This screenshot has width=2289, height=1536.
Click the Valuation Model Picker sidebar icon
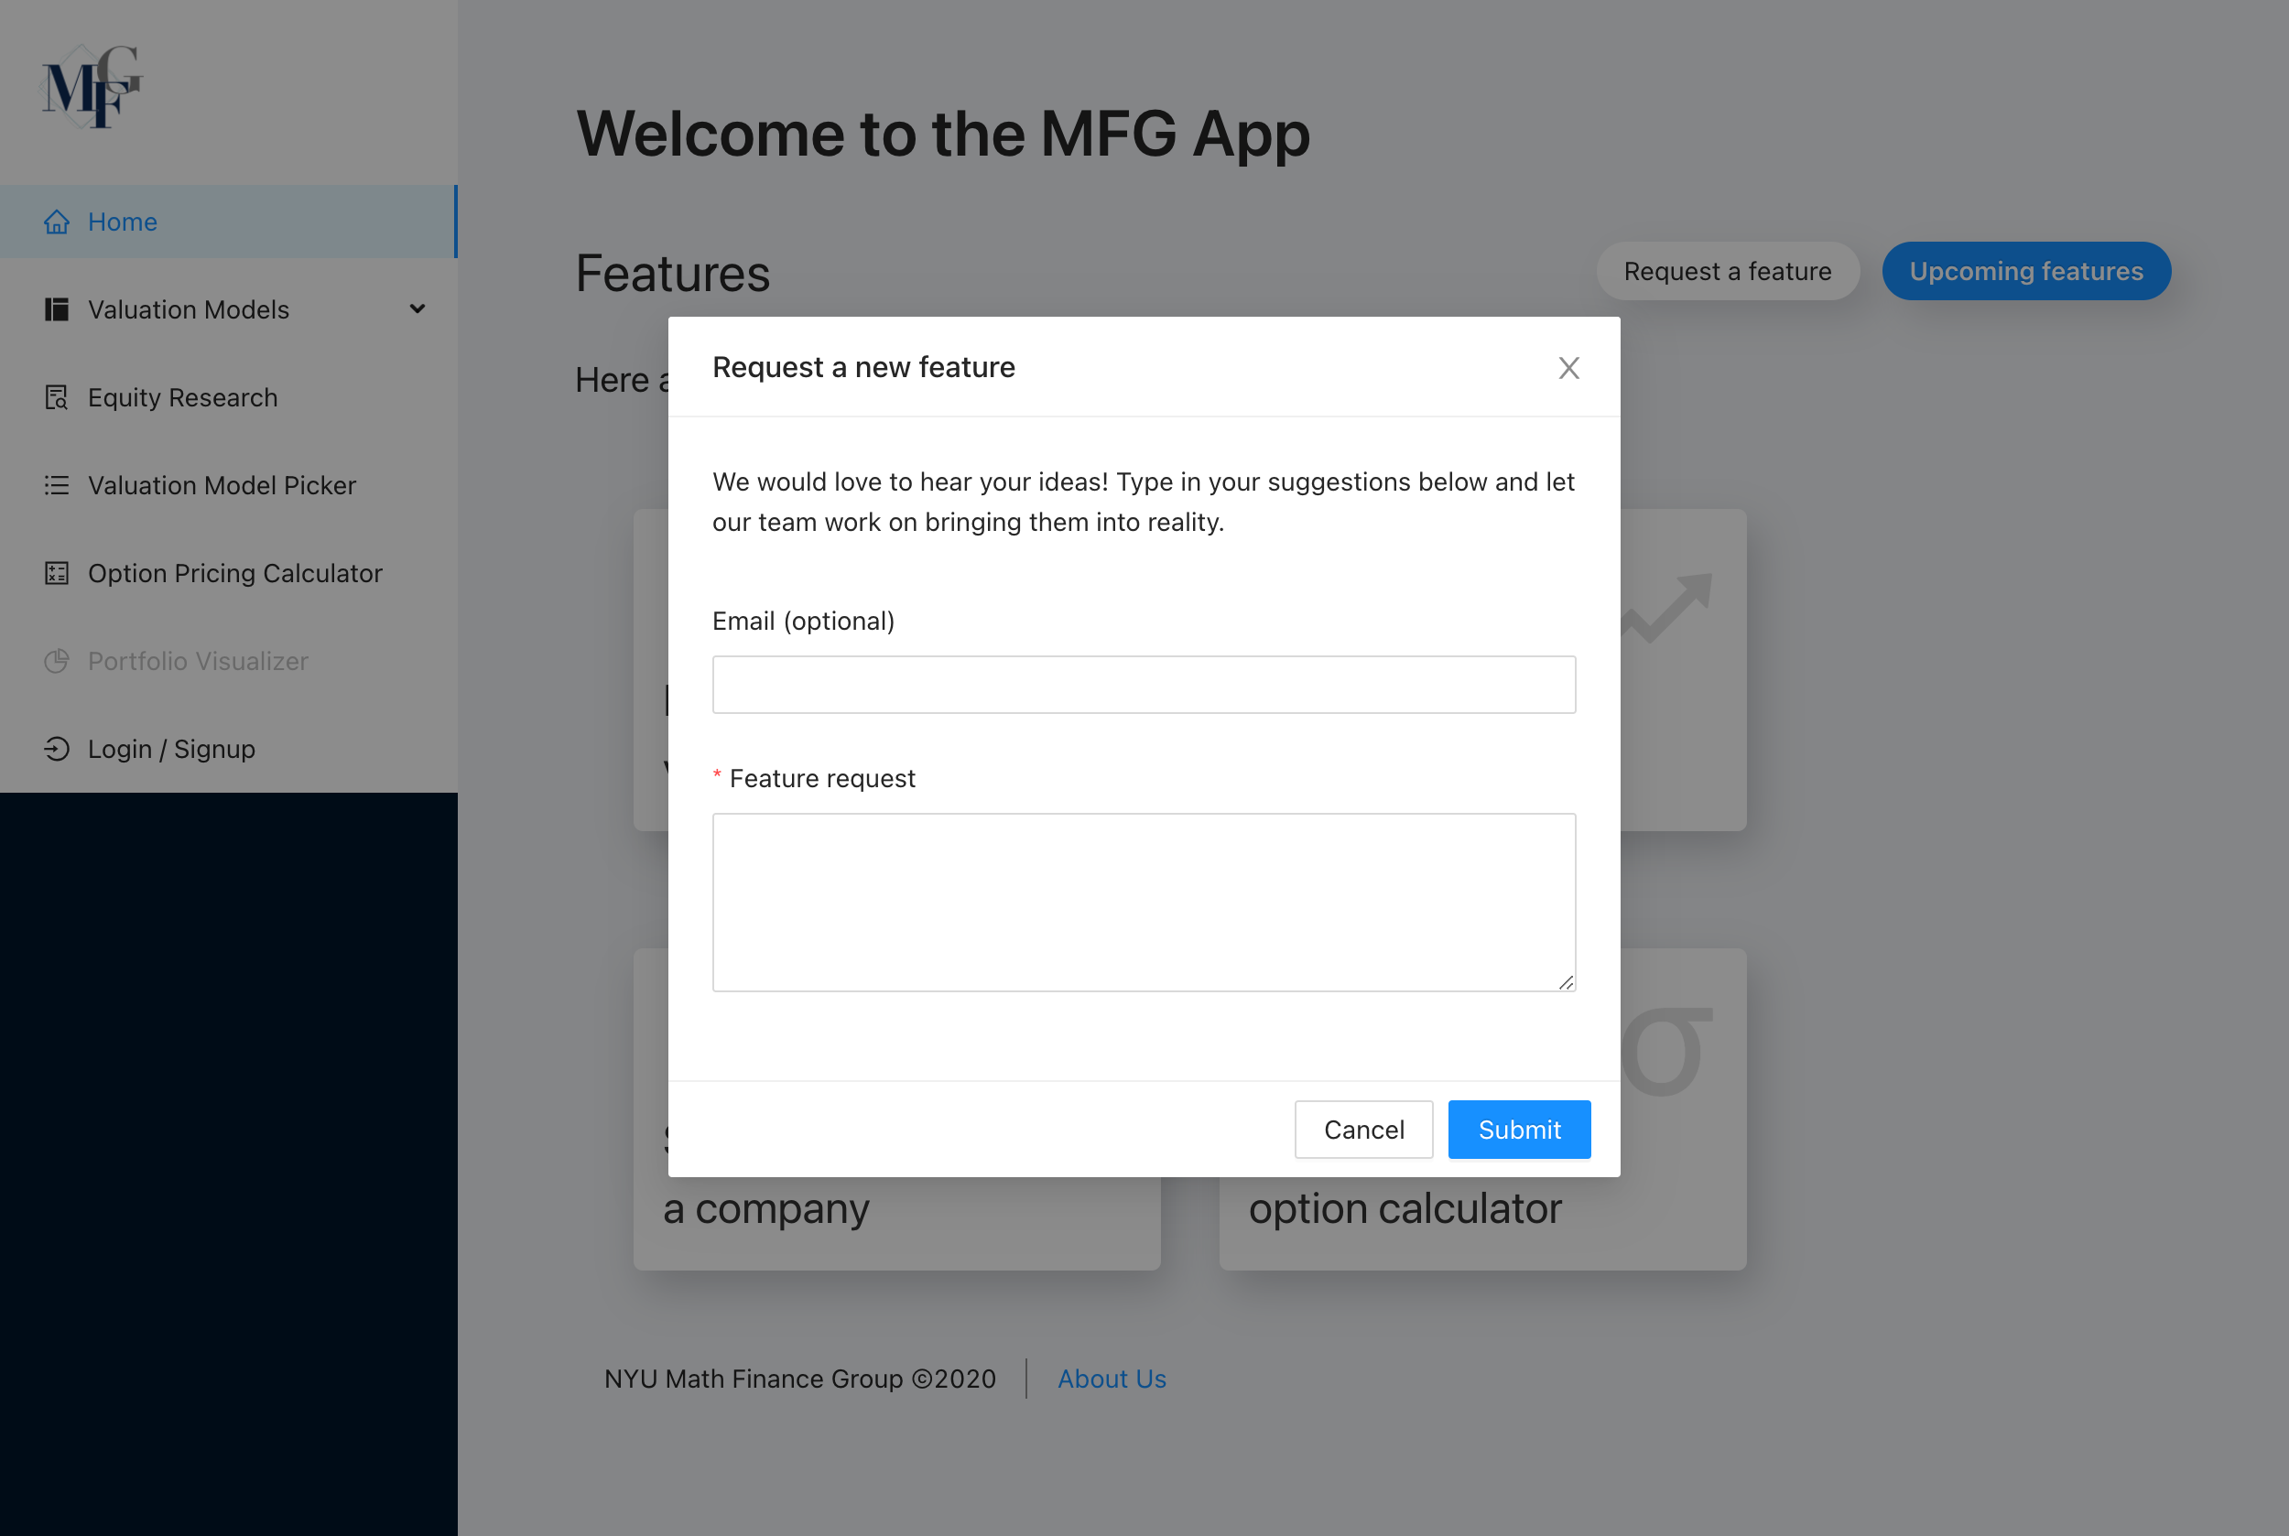59,483
